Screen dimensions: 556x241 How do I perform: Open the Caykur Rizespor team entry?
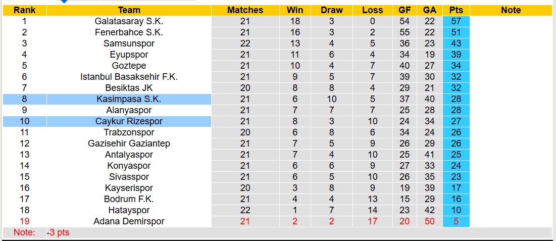tap(129, 121)
